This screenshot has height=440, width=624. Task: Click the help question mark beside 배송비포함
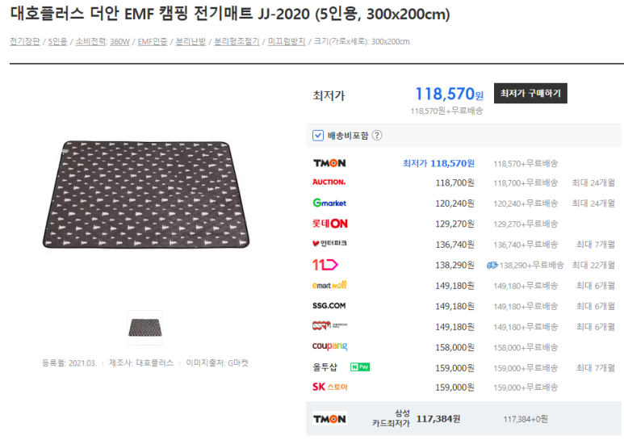[x=376, y=136]
